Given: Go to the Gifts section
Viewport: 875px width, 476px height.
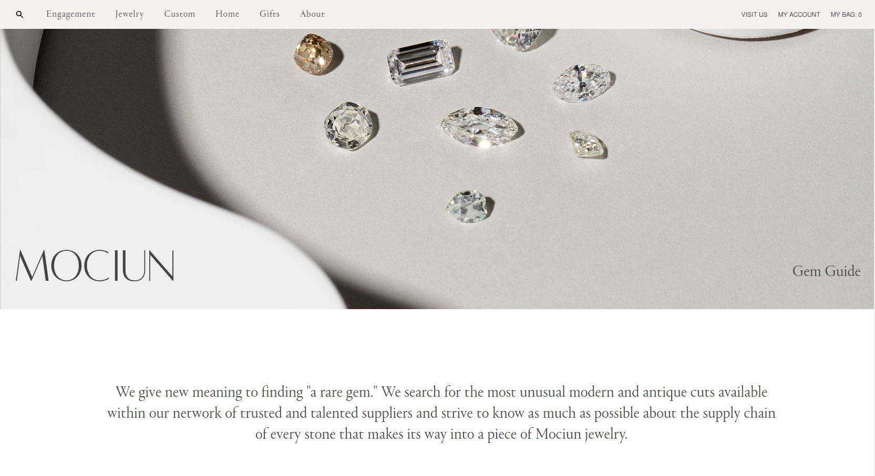Looking at the screenshot, I should click(269, 14).
